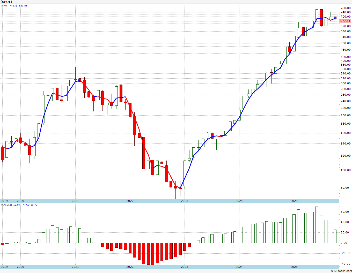Click the 320.00 price axis label

(346, 78)
